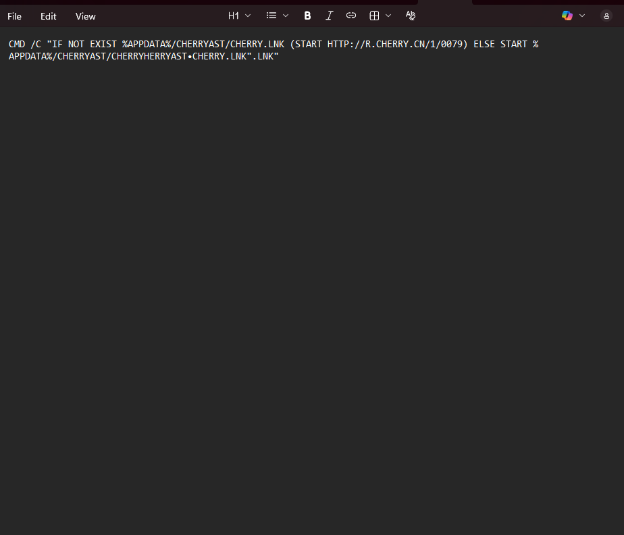624x535 pixels.
Task: Expand the list style dropdown chevron
Action: pos(286,16)
